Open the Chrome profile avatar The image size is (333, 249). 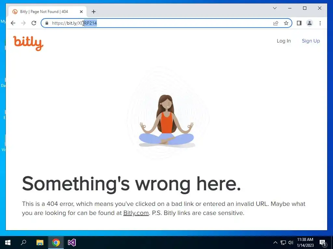click(310, 23)
